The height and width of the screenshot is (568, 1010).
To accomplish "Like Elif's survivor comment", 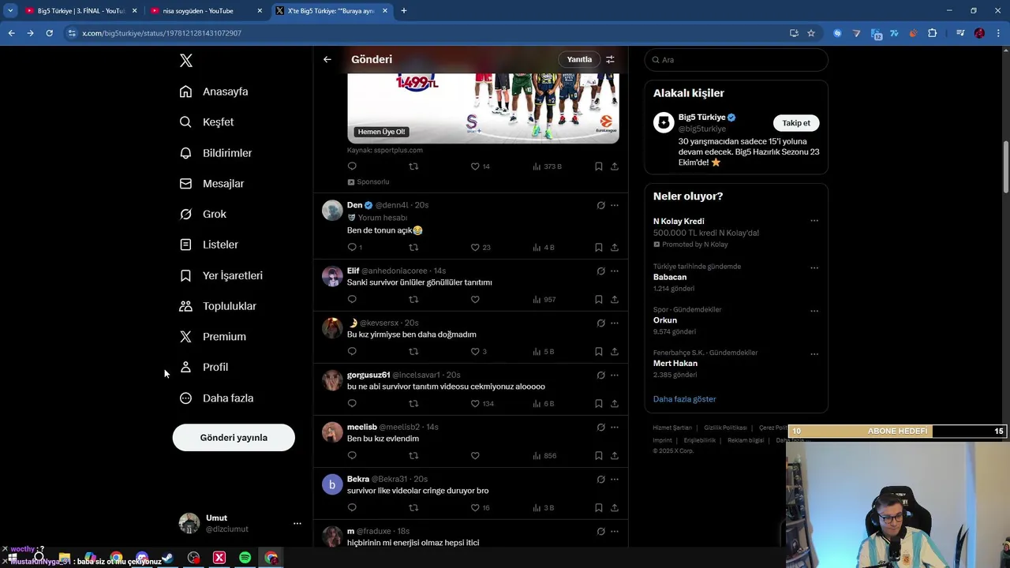I will (475, 300).
